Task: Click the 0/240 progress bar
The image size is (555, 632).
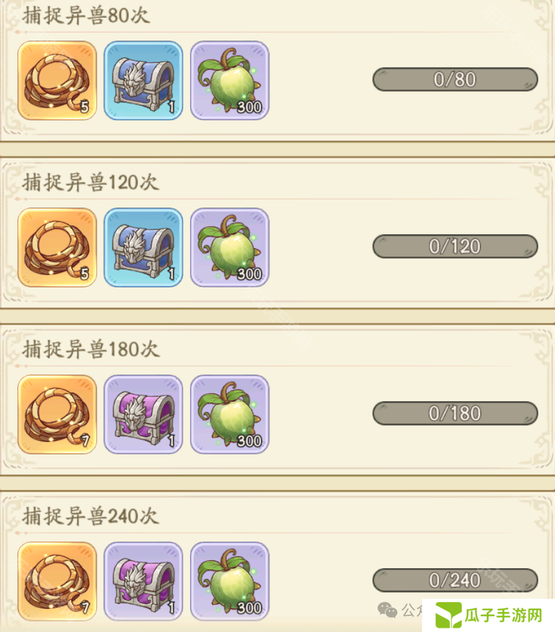Action: [455, 580]
